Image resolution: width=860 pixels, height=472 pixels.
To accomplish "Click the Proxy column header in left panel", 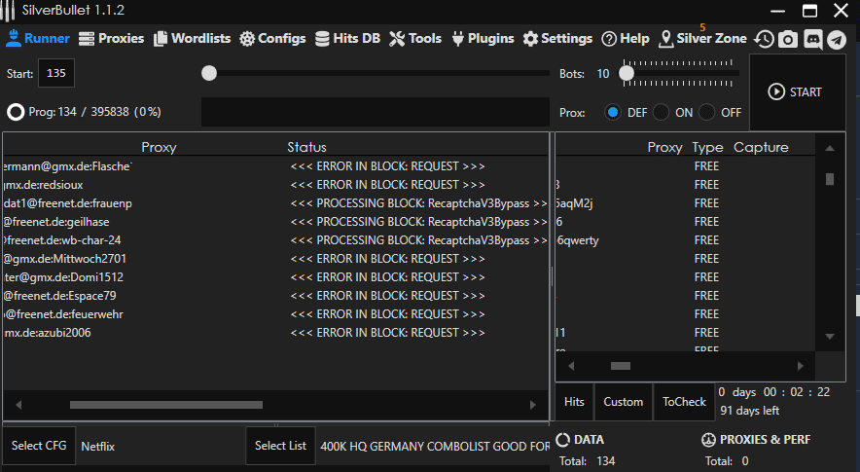I will (x=159, y=147).
